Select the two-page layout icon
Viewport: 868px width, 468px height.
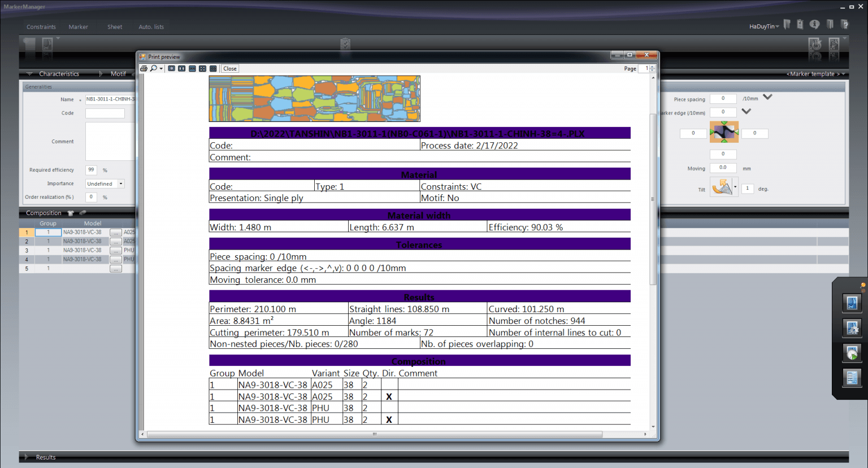tap(182, 68)
